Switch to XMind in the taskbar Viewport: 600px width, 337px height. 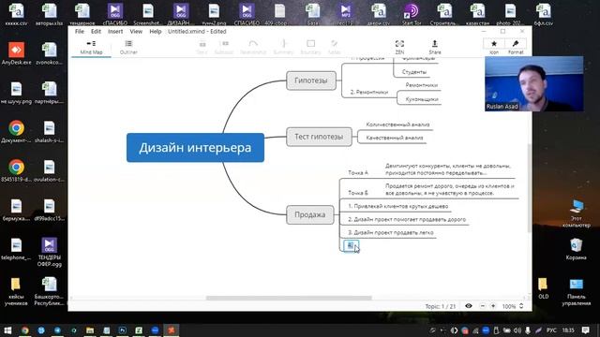pos(171,330)
